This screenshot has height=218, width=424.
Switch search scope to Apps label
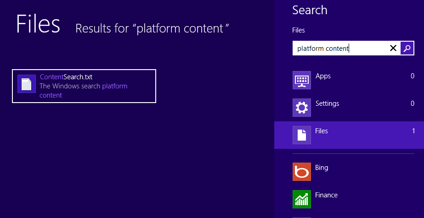click(x=323, y=76)
